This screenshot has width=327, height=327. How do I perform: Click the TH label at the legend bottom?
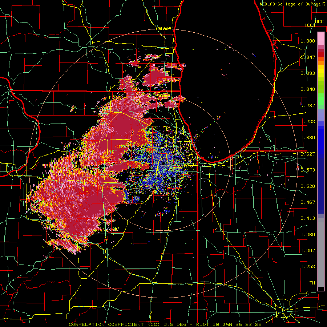click(x=312, y=283)
